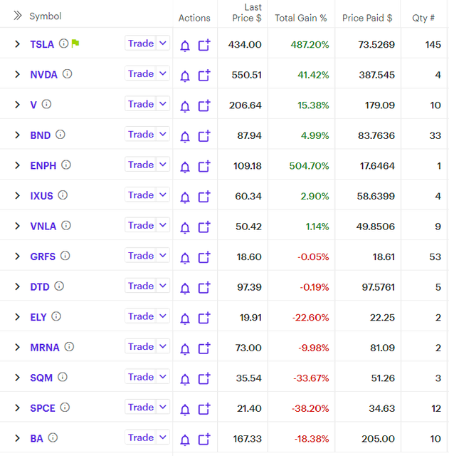Screen dimensions: 449x456
Task: Click Trade button for MRNA
Action: [x=141, y=346]
